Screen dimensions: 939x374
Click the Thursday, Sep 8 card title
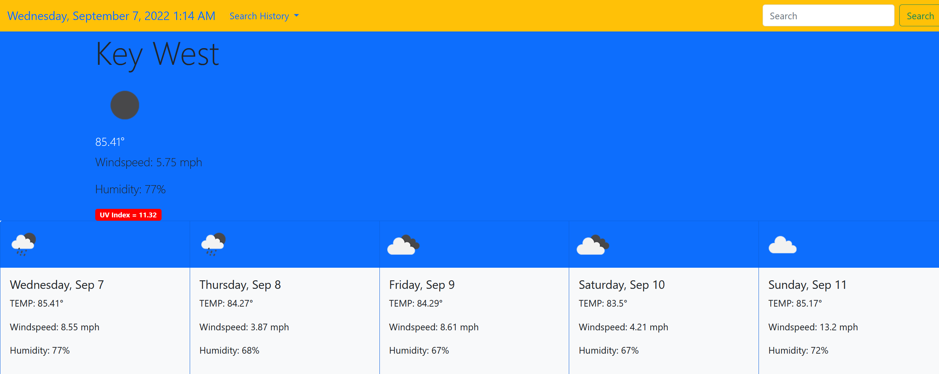point(240,285)
